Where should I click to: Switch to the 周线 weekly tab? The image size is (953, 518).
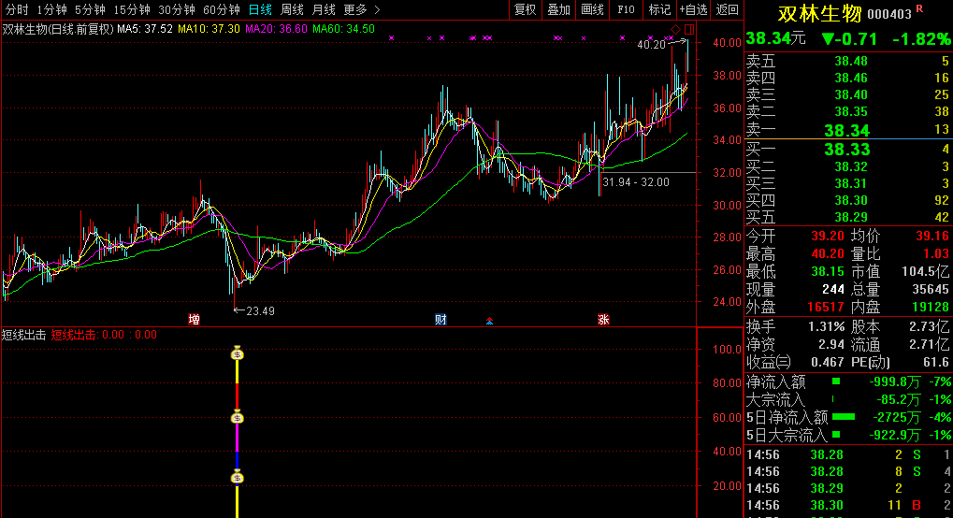point(292,9)
